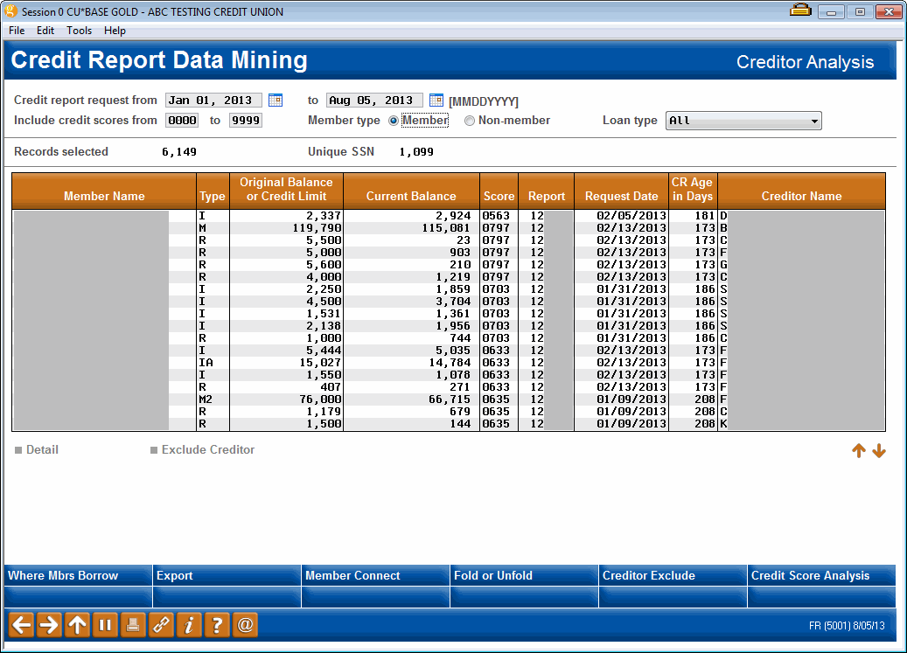The width and height of the screenshot is (907, 653).
Task: Open the Help menu
Action: pos(115,31)
